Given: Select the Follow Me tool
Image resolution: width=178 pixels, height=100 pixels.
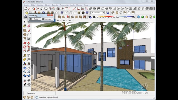Looking at the screenshot, I should [29, 47].
